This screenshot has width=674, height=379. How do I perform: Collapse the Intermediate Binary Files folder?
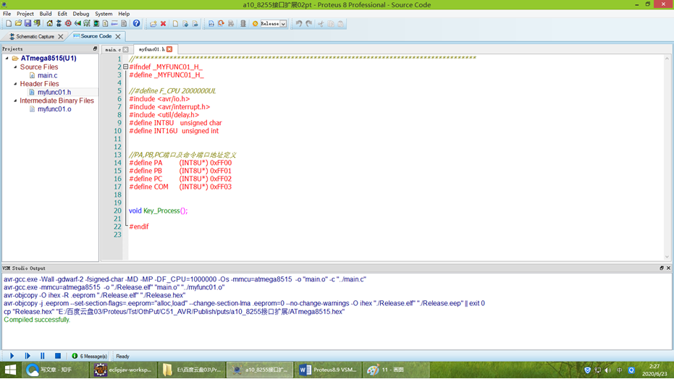15,101
